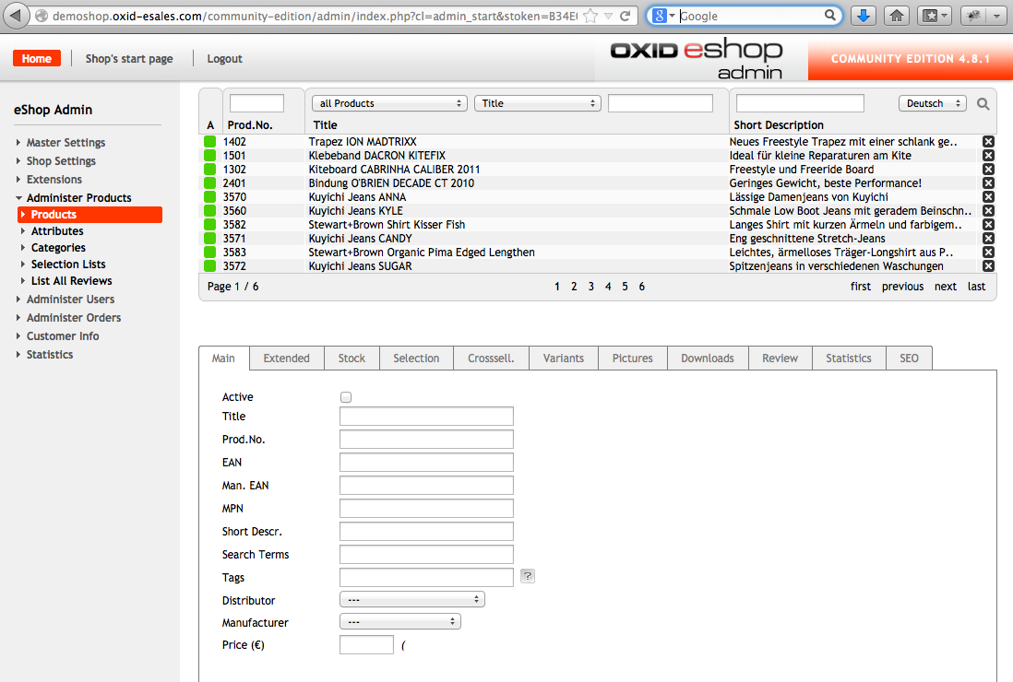Click the Tags help question mark icon
1013x682 pixels.
pos(528,576)
